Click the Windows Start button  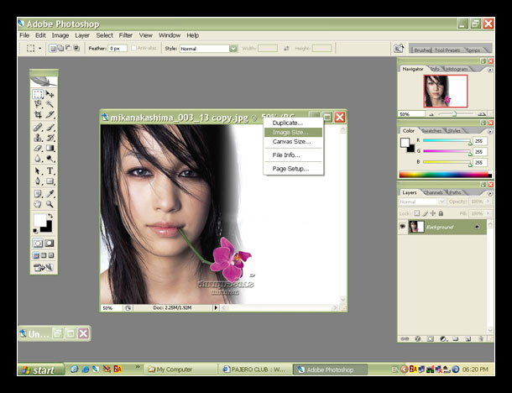click(39, 369)
